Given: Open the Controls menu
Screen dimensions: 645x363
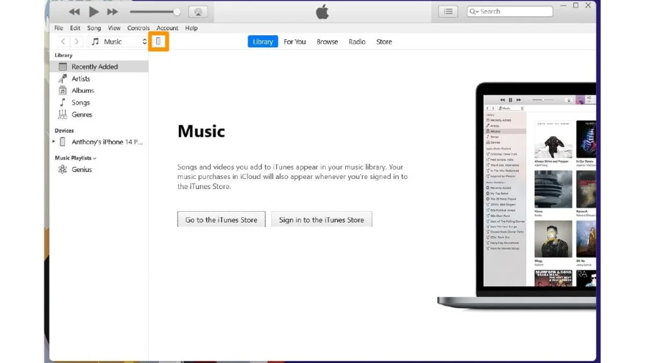Looking at the screenshot, I should click(138, 28).
